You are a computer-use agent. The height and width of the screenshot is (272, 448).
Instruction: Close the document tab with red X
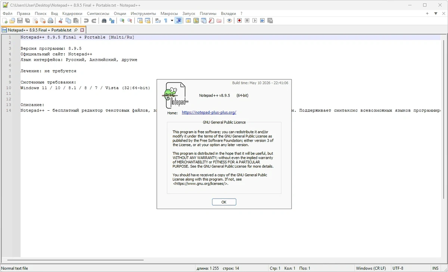[x=82, y=30]
